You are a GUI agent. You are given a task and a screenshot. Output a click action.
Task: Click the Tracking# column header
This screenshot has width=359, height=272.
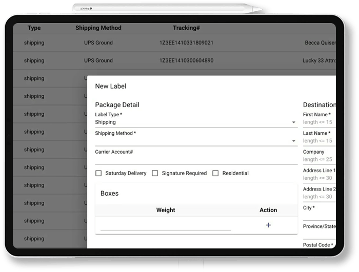[x=186, y=28]
